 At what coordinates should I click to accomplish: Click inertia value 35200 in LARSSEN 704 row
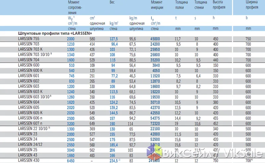(155, 60)
